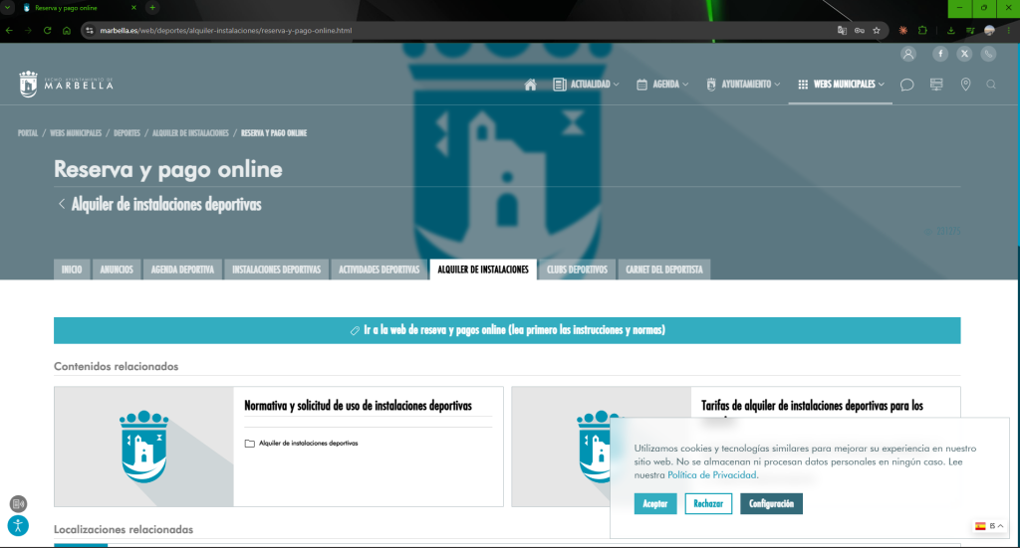The height and width of the screenshot is (548, 1020).
Task: Switch to the Actividades Deportivas tab
Action: click(379, 270)
